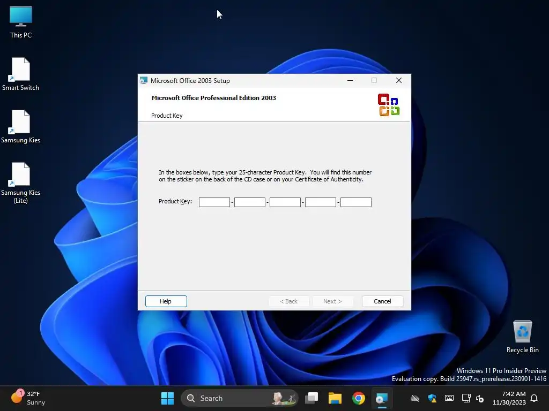This screenshot has width=549, height=411.
Task: Click the Office 2003 logo in setup
Action: tap(388, 104)
